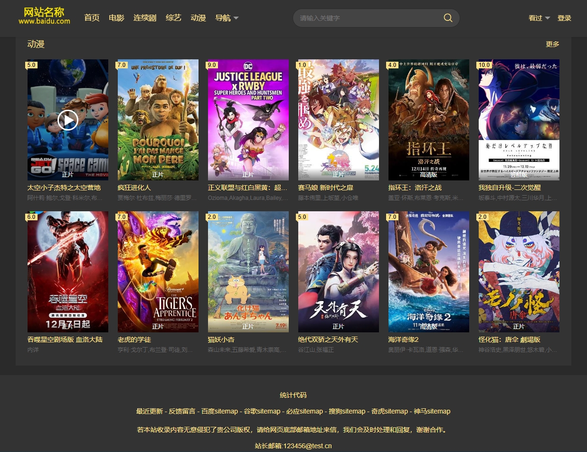Click title 太空小子杰特之太空营地
587x452 pixels.
[64, 188]
